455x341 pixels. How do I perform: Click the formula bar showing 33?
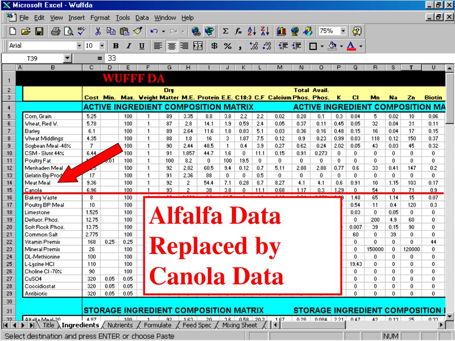tap(279, 59)
